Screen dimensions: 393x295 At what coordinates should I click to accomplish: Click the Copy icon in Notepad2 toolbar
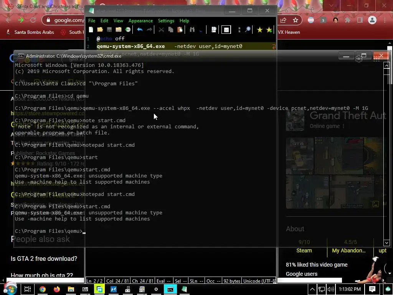(171, 30)
